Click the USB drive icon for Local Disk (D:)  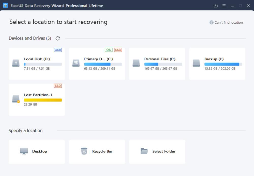pos(16,63)
